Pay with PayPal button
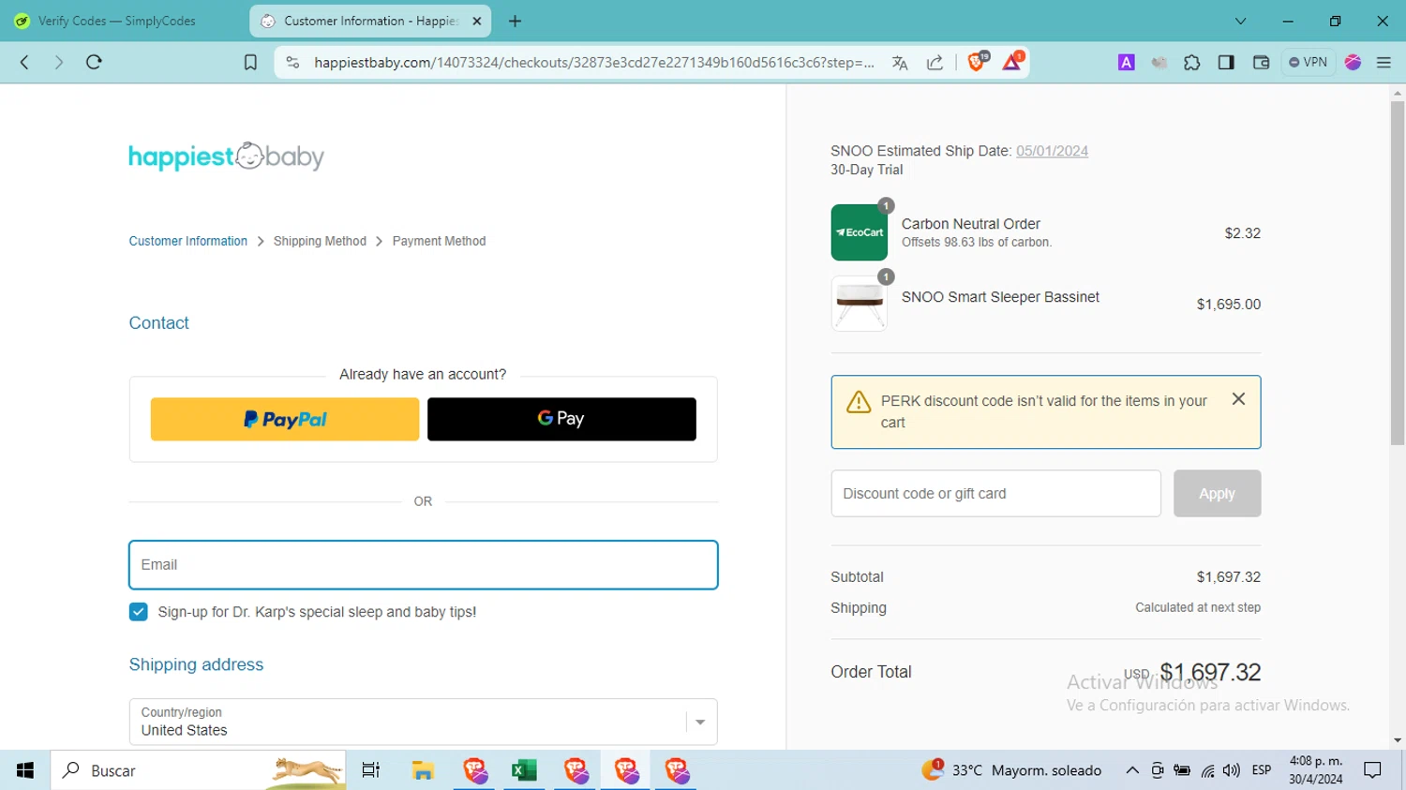Viewport: 1406px width, 790px height. click(285, 419)
